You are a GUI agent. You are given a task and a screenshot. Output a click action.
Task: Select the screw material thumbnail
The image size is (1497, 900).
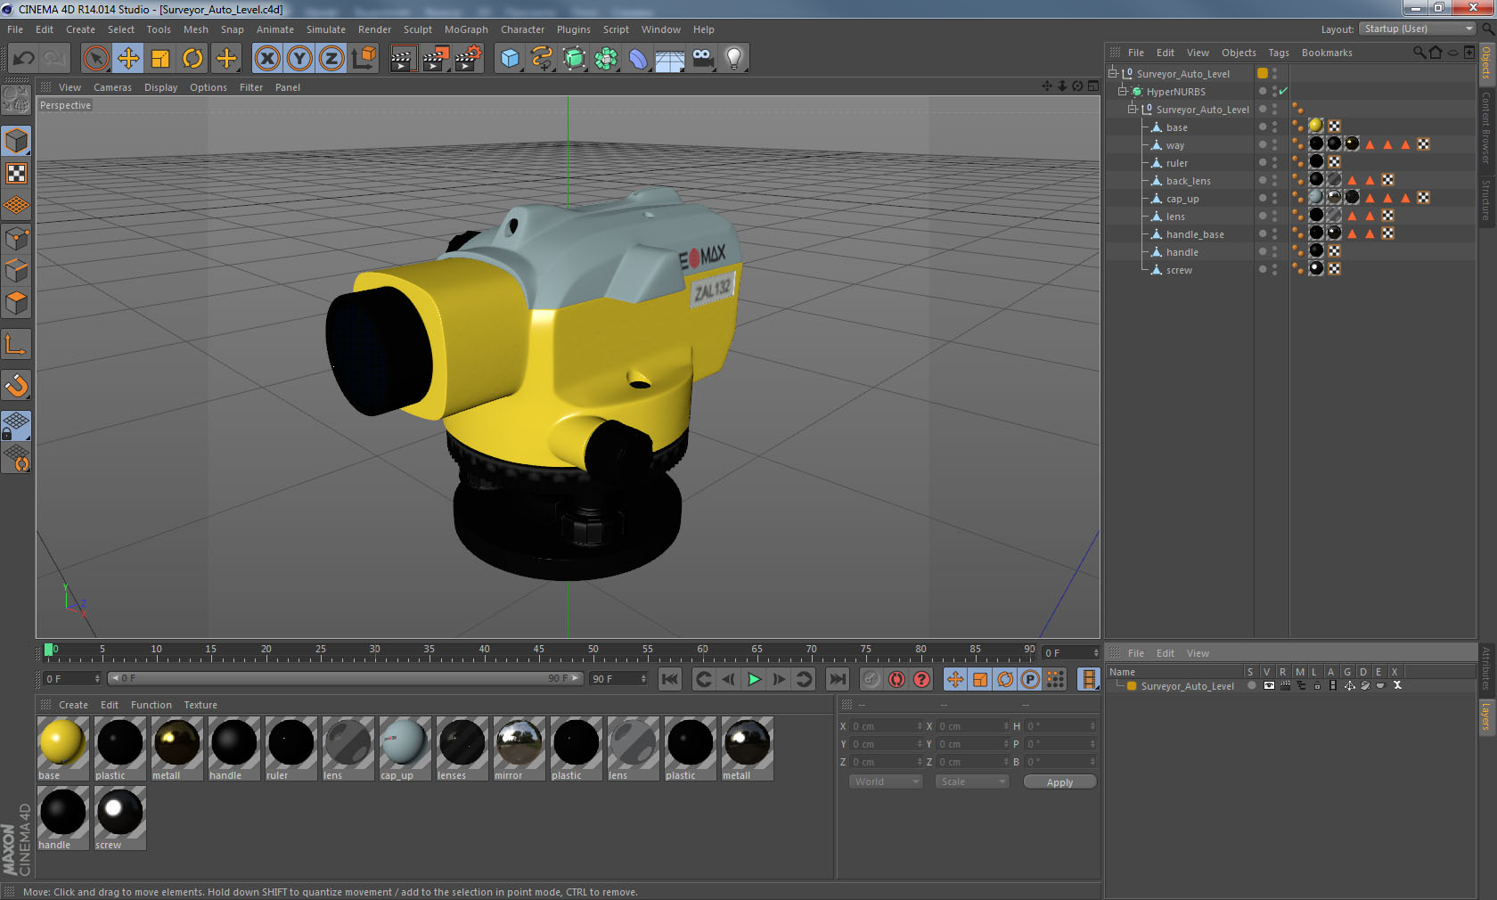[119, 812]
